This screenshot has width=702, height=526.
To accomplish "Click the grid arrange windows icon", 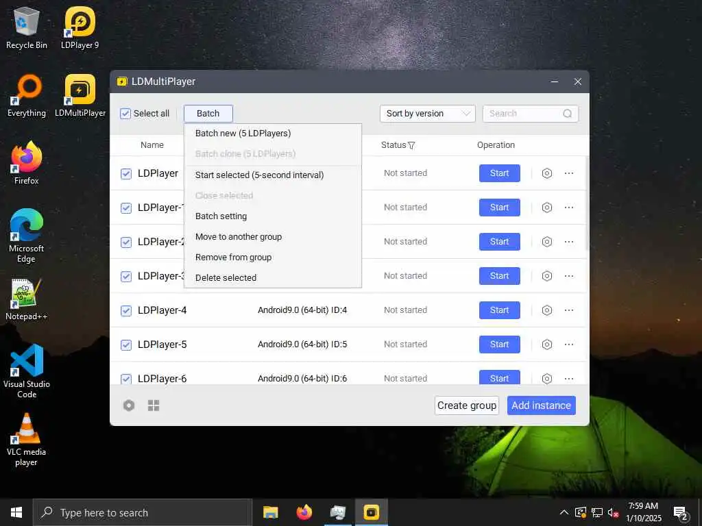I will 154,405.
